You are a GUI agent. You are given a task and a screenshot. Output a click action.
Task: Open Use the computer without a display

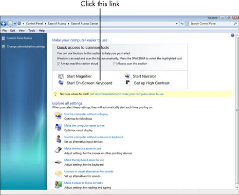tap(86, 114)
